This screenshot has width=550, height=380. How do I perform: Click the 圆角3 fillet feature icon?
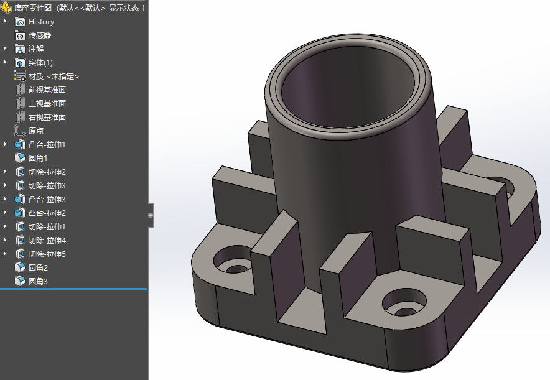20,281
